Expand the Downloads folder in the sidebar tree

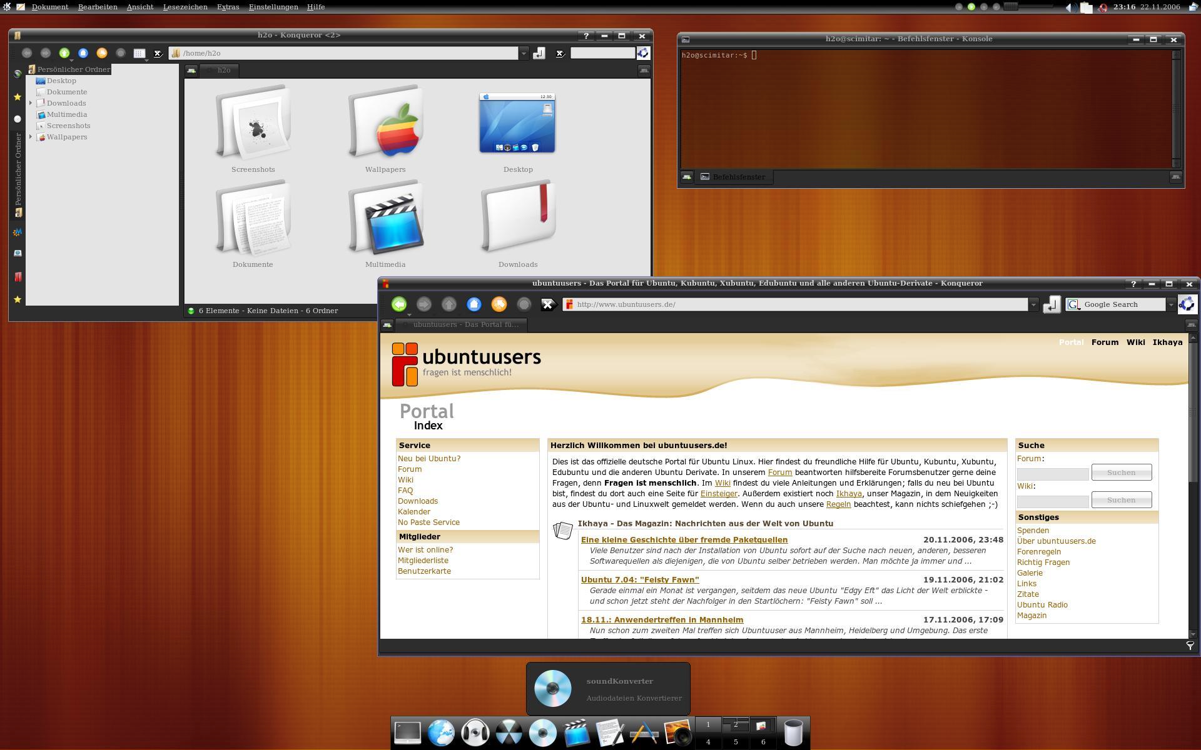tap(31, 103)
